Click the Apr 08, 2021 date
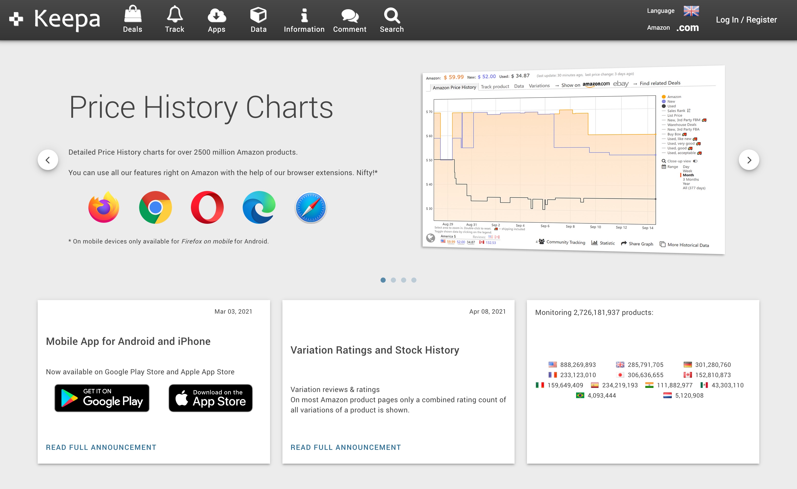This screenshot has width=797, height=489. pos(487,311)
